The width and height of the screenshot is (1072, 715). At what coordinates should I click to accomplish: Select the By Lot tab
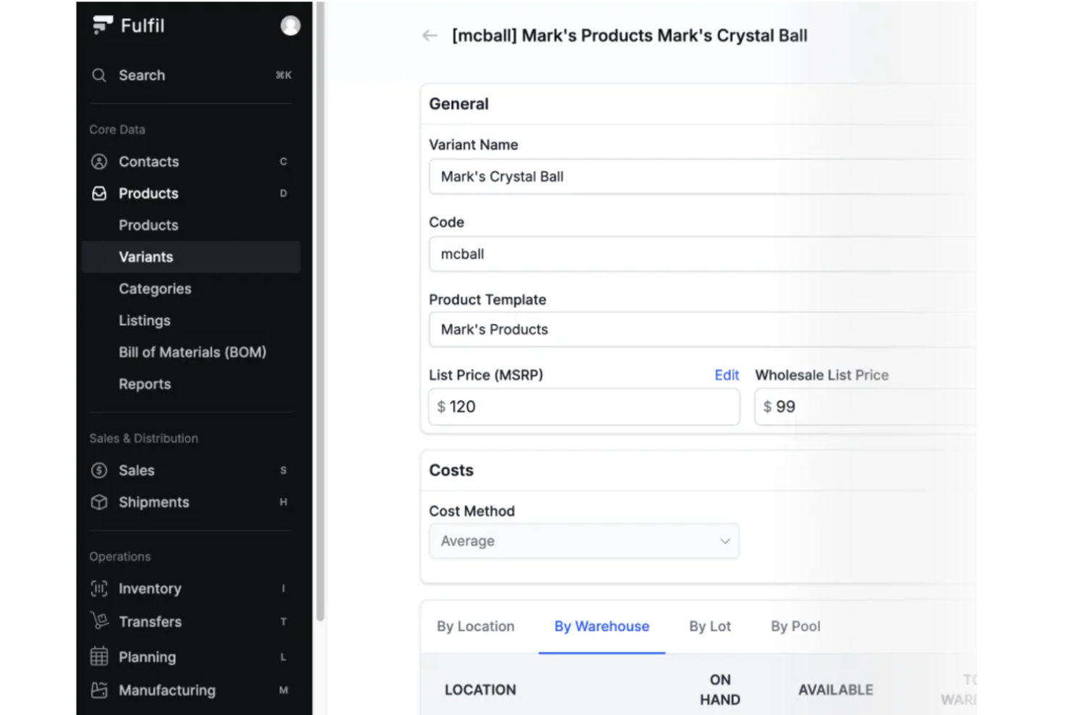710,626
